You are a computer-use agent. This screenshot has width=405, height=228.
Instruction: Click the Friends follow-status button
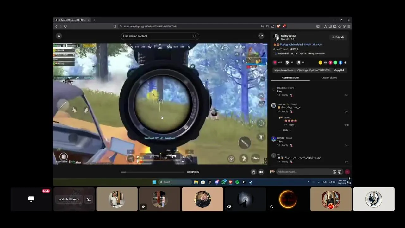[338, 37]
